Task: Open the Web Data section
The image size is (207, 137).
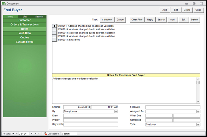Action: [x=25, y=33]
